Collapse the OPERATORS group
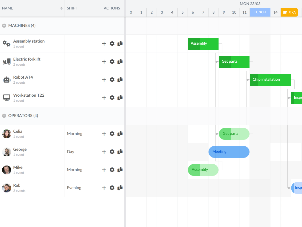302x227 pixels. click(4, 116)
